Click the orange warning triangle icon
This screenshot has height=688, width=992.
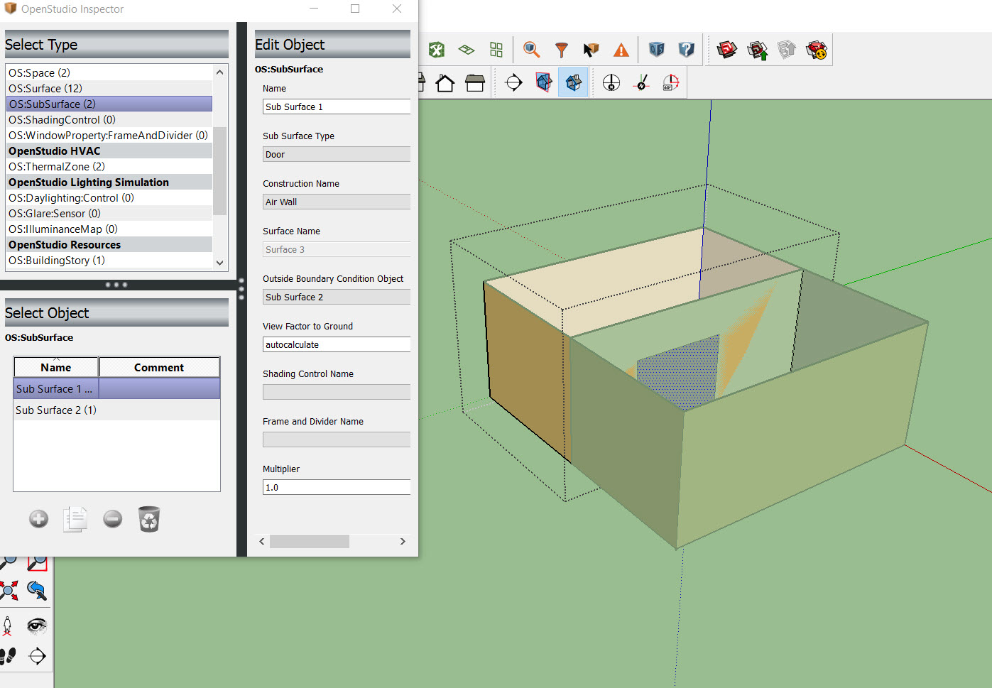pos(621,50)
